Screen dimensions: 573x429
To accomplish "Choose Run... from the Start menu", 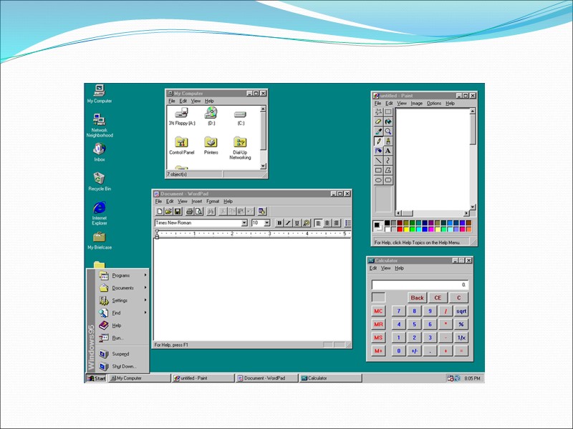I will point(122,337).
